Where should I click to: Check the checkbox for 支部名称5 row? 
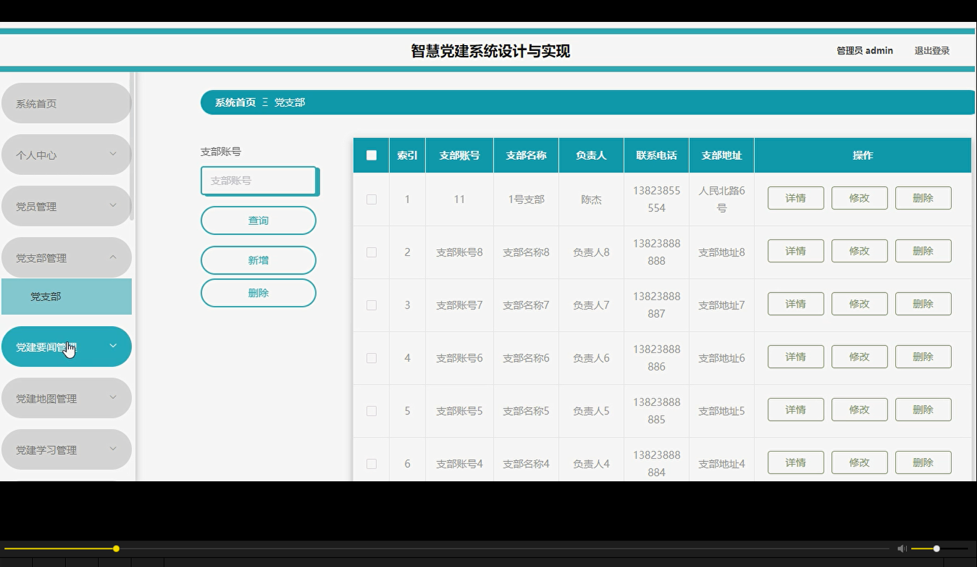[x=371, y=410]
